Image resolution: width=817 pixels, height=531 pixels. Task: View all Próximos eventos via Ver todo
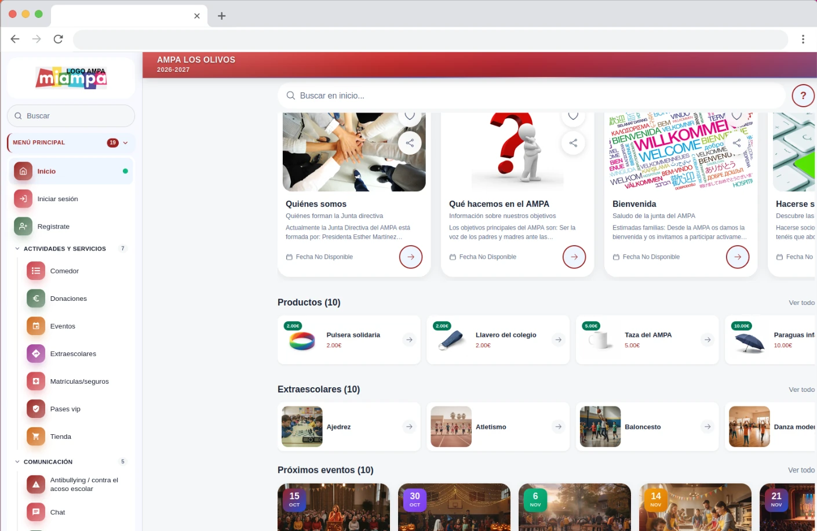pyautogui.click(x=801, y=470)
